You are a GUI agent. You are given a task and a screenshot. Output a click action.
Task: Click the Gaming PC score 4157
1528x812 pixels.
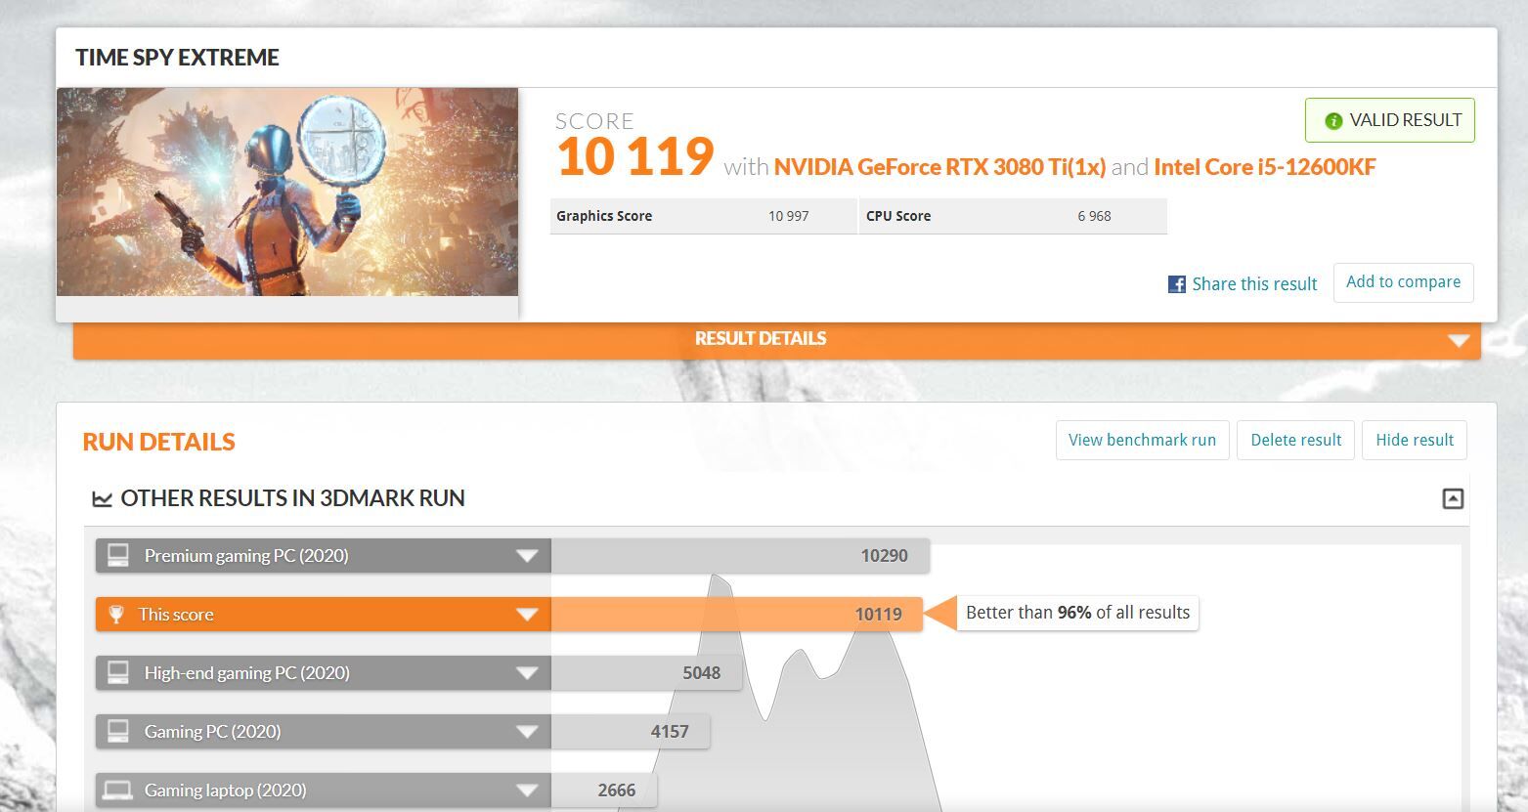click(670, 732)
